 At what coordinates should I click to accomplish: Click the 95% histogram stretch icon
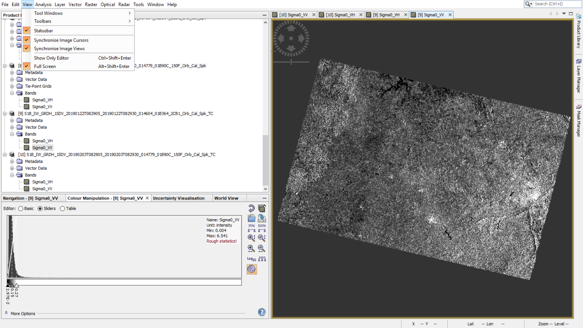coord(251,228)
